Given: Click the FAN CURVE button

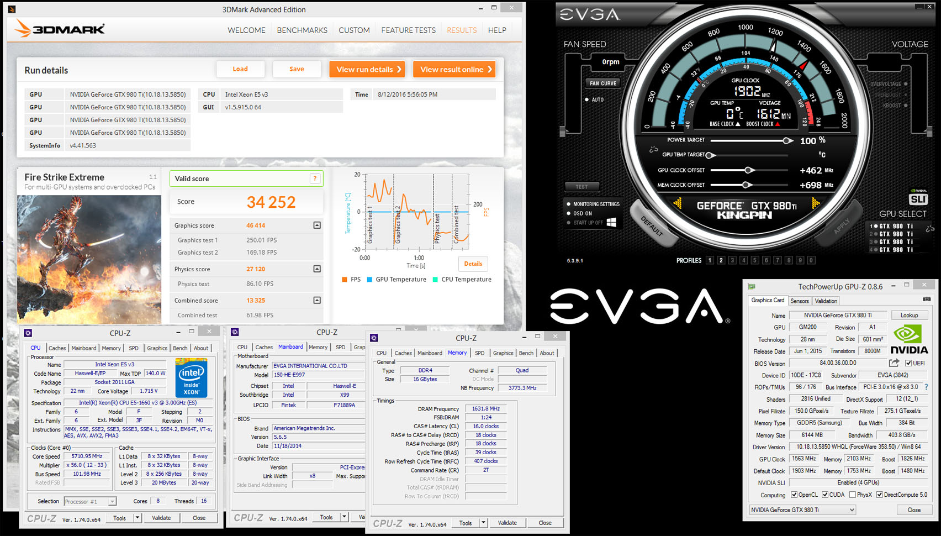Looking at the screenshot, I should pos(603,83).
